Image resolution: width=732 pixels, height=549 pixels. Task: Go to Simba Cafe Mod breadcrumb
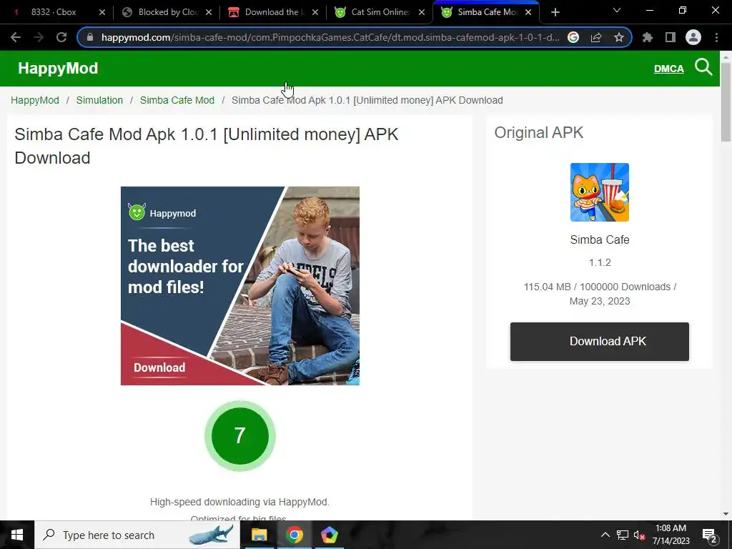click(x=177, y=100)
